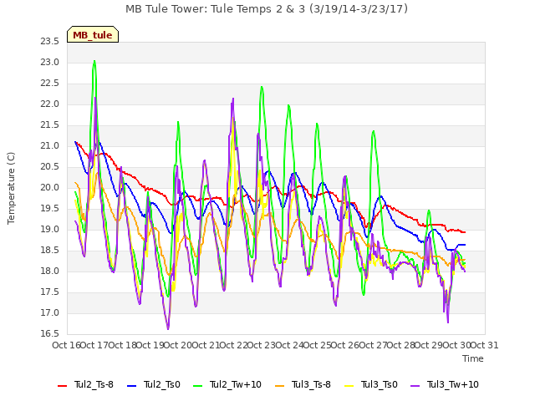
Task: Click the 17.0 y-axis tick label
Action: pos(50,312)
